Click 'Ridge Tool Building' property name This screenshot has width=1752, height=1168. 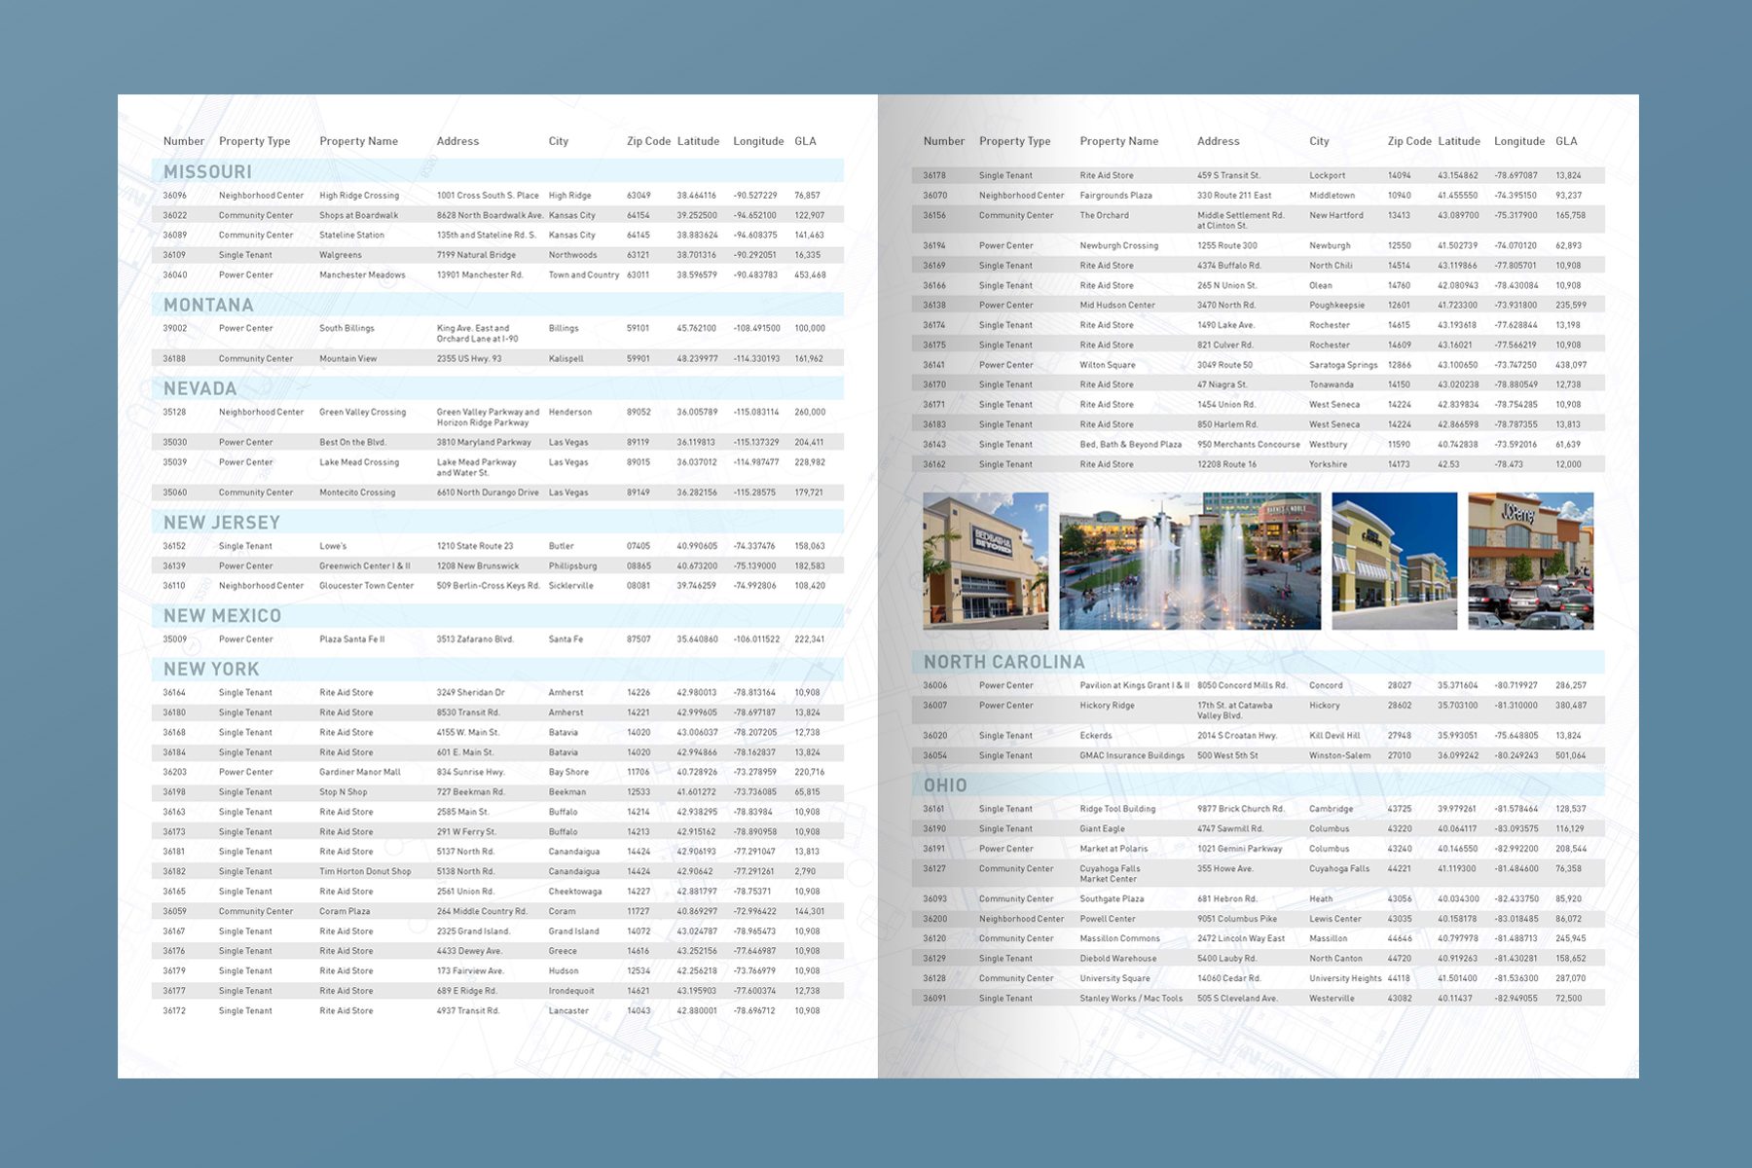point(1117,809)
